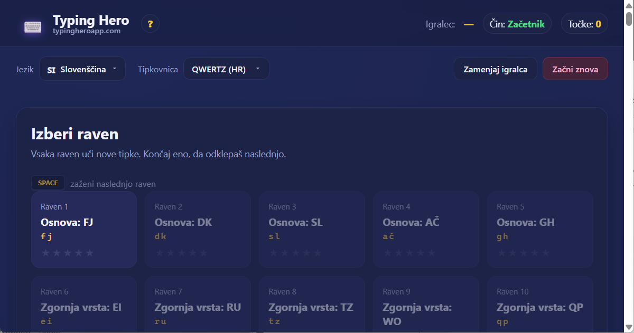This screenshot has height=333, width=634.
Task: Click the star rating on Raven 2
Action: pyautogui.click(x=181, y=253)
